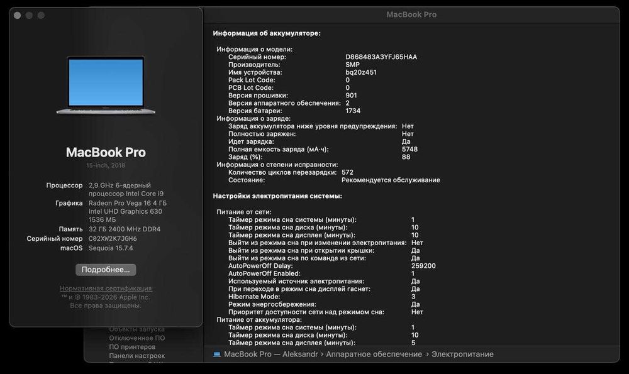Click memory value 32 ГБ 2400 MHz DDR4

[x=125, y=229]
